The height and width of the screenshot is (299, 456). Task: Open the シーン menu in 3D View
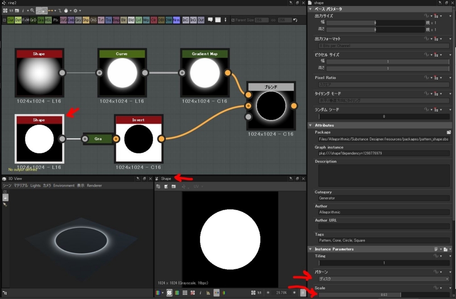click(7, 186)
